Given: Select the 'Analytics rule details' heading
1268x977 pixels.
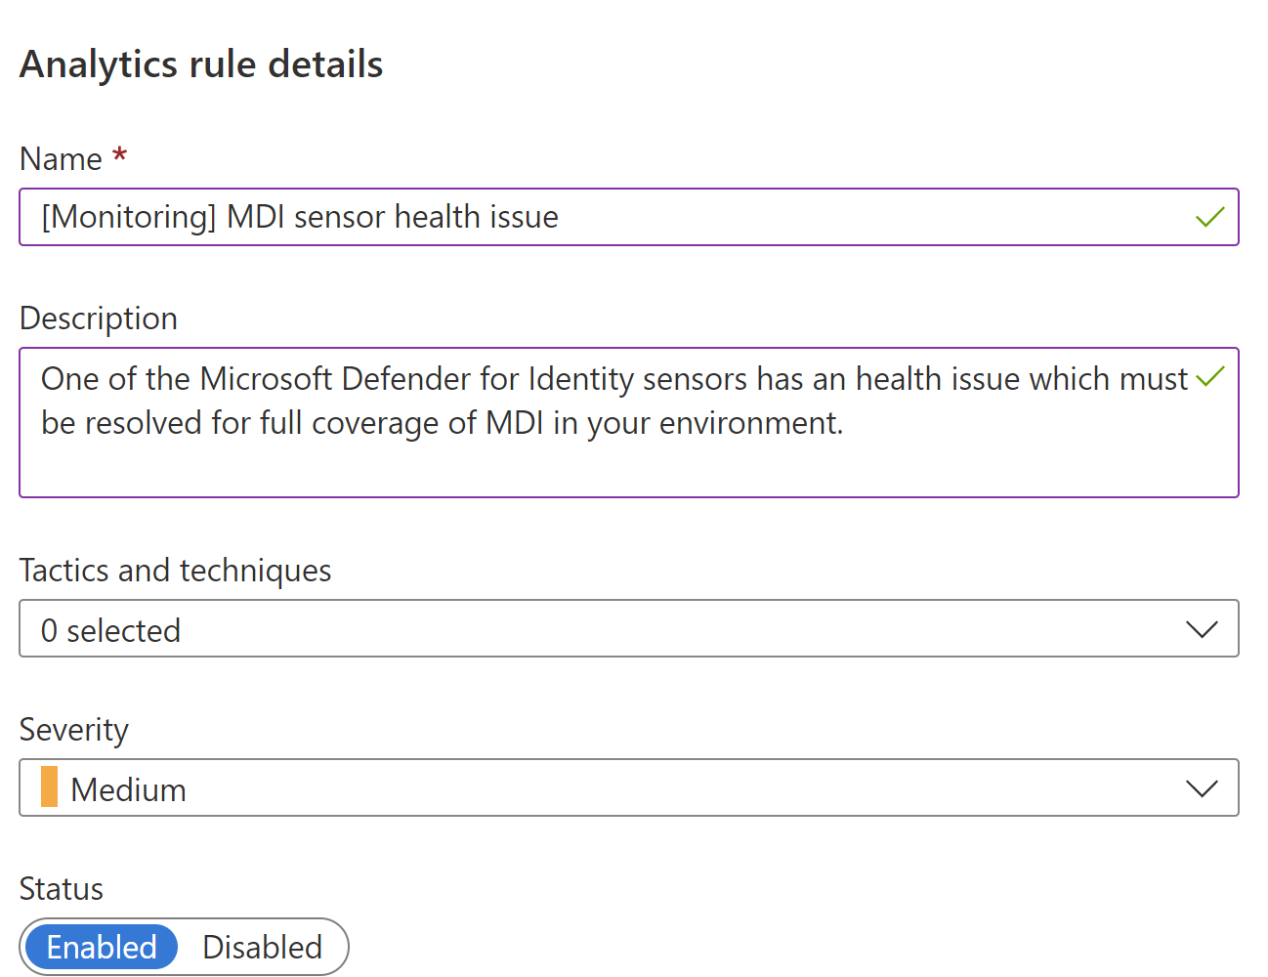Looking at the screenshot, I should 201,64.
